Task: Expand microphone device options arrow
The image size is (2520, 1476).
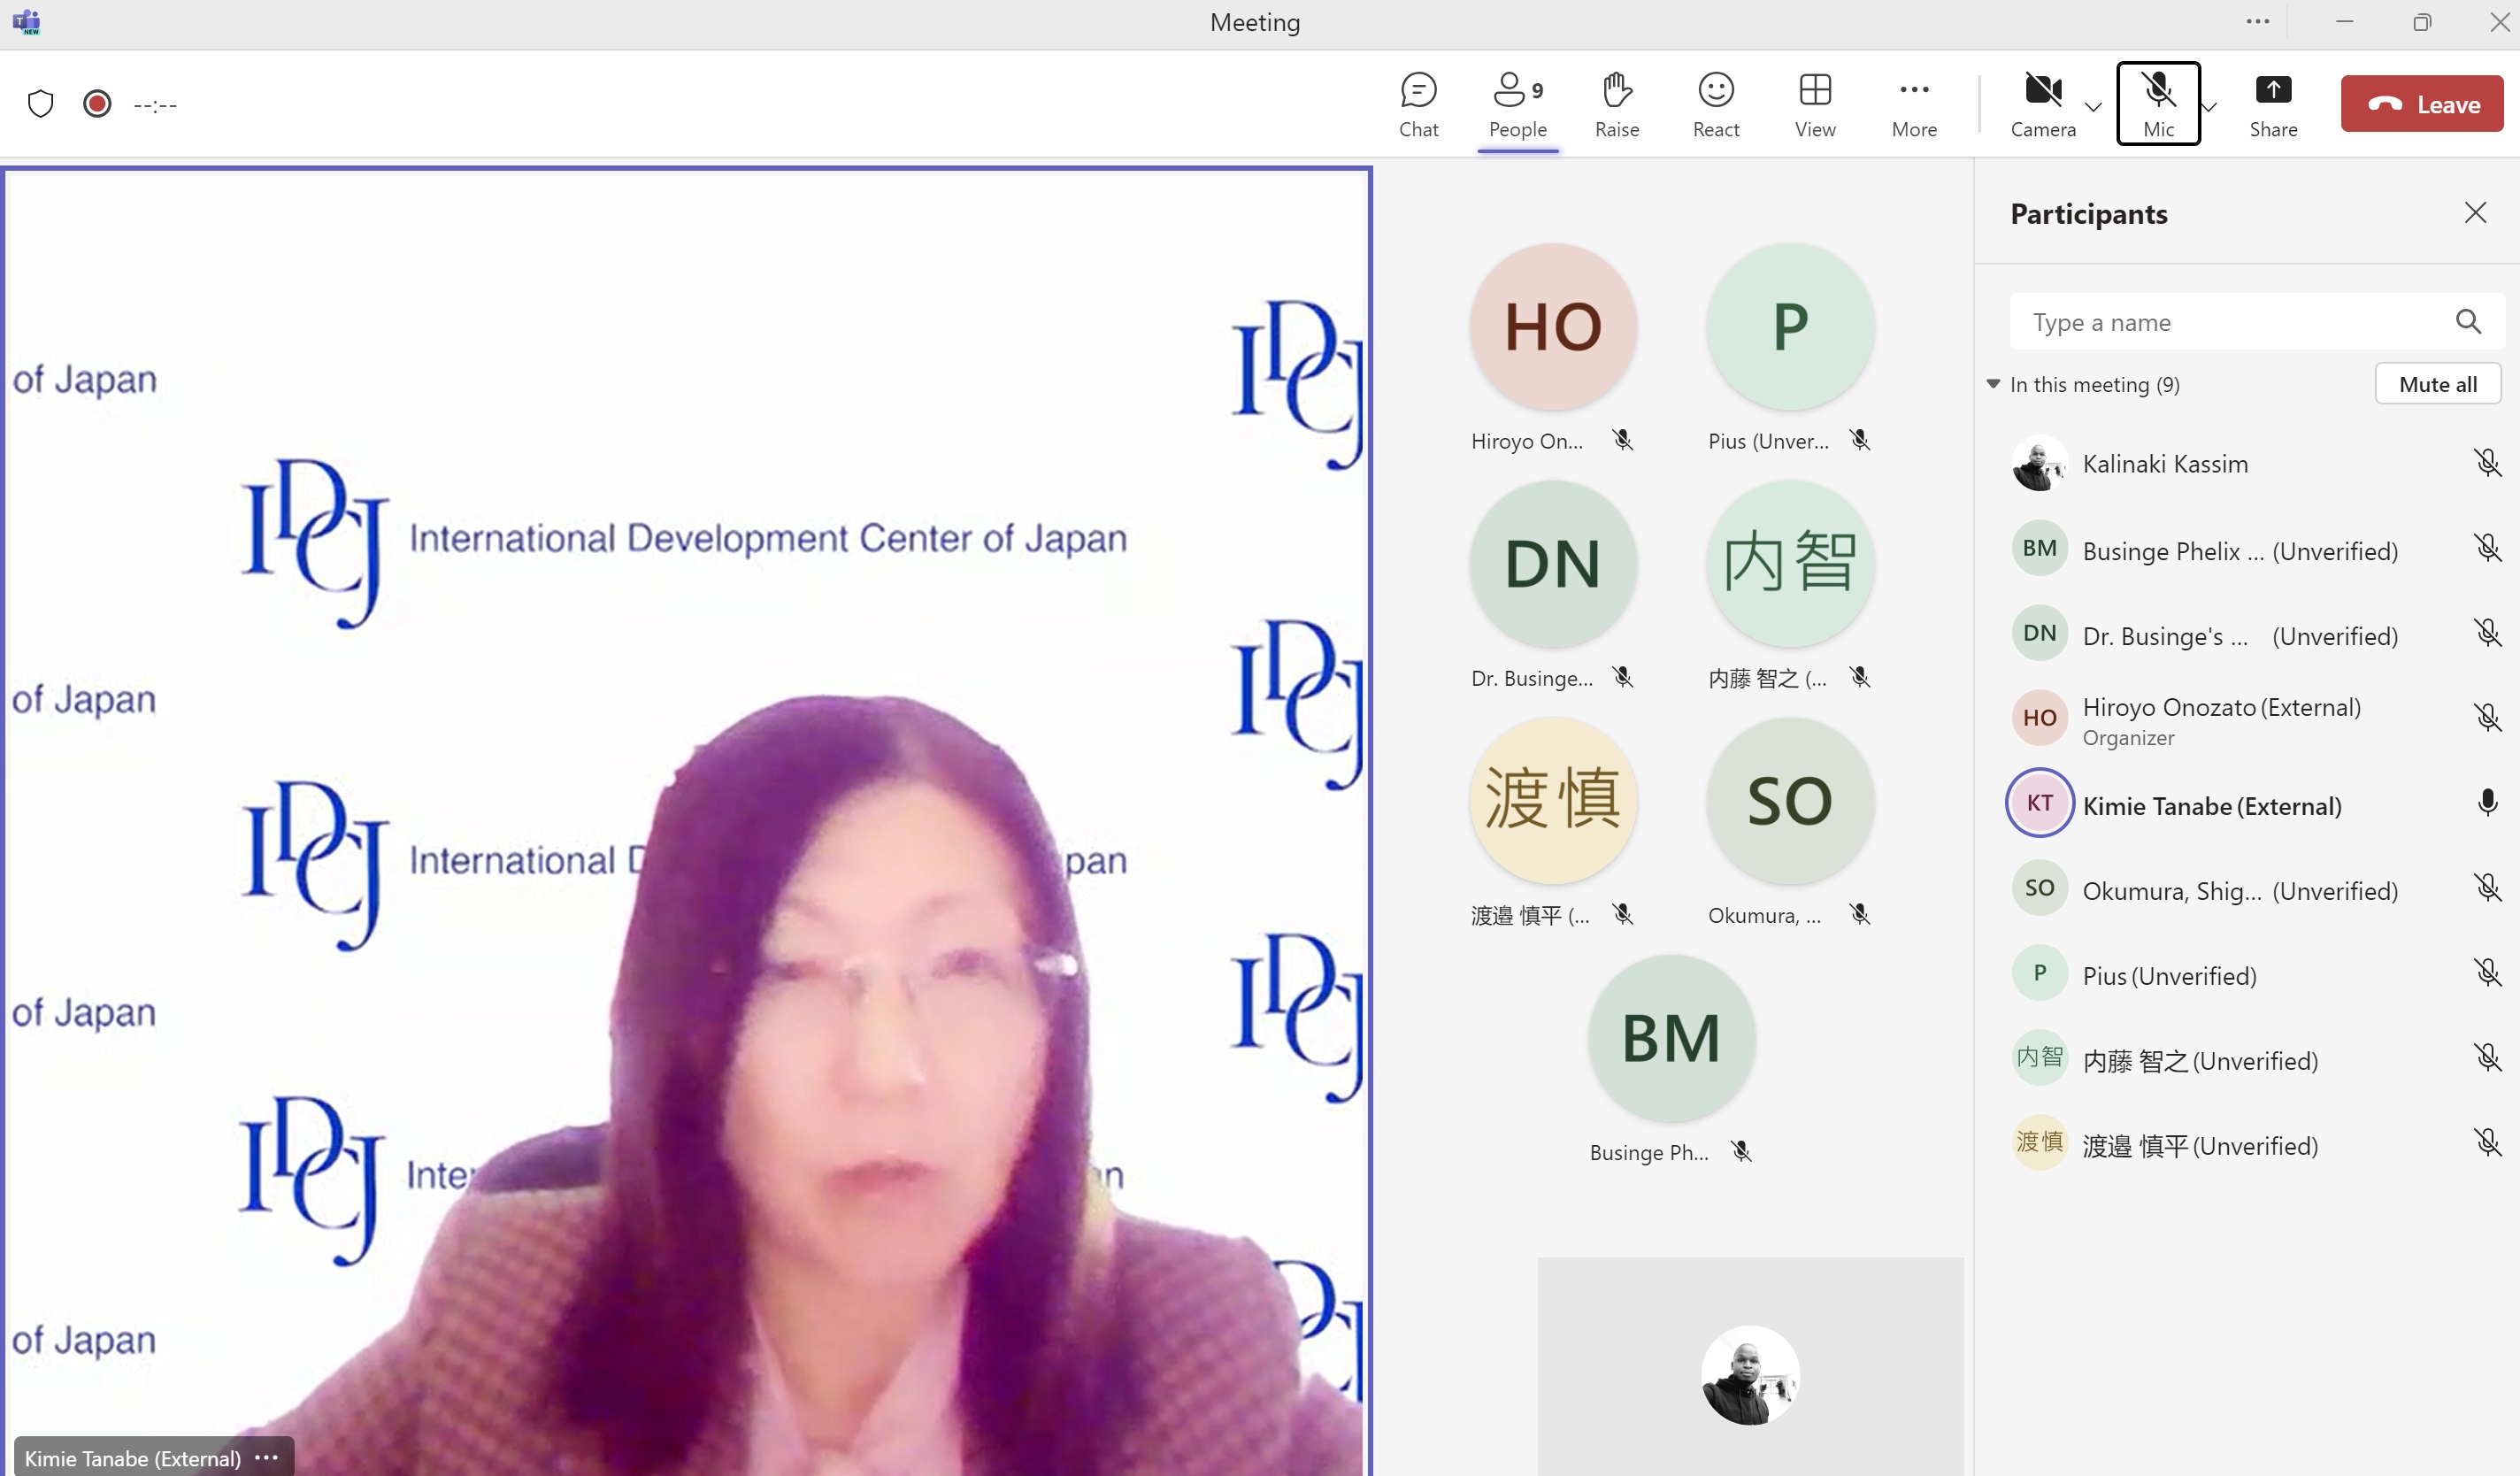Action: (x=2209, y=107)
